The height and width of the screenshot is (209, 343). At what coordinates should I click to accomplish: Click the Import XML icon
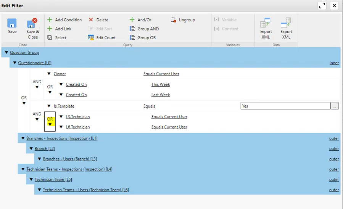click(266, 23)
